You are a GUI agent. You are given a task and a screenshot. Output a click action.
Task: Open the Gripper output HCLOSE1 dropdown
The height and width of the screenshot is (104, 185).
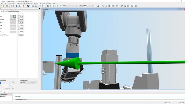(26, 83)
